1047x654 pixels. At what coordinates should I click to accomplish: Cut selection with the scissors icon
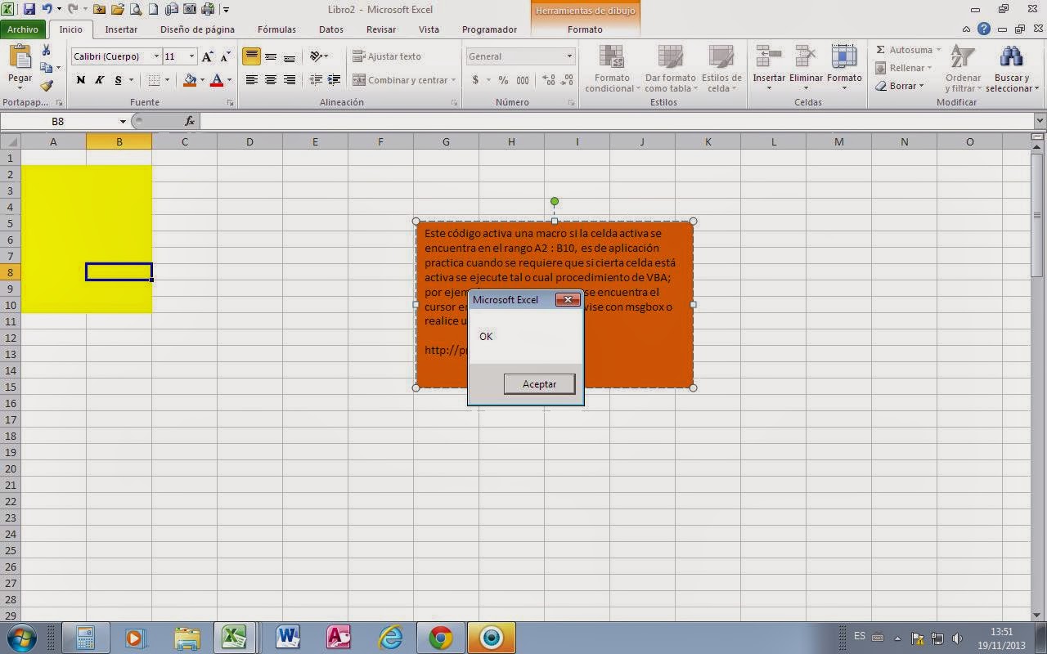point(47,51)
